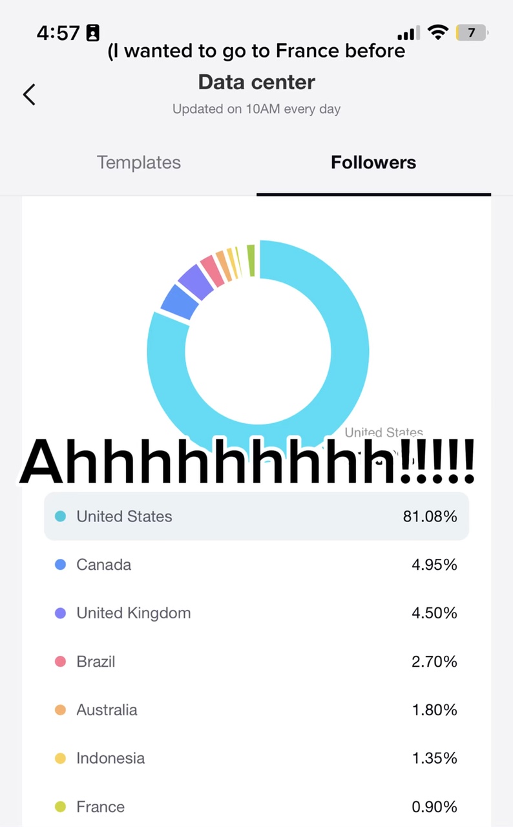Tap the Wi-Fi status icon
Image resolution: width=513 pixels, height=827 pixels.
439,32
